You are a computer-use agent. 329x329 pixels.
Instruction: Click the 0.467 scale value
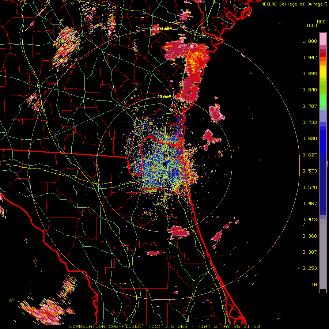(x=310, y=204)
